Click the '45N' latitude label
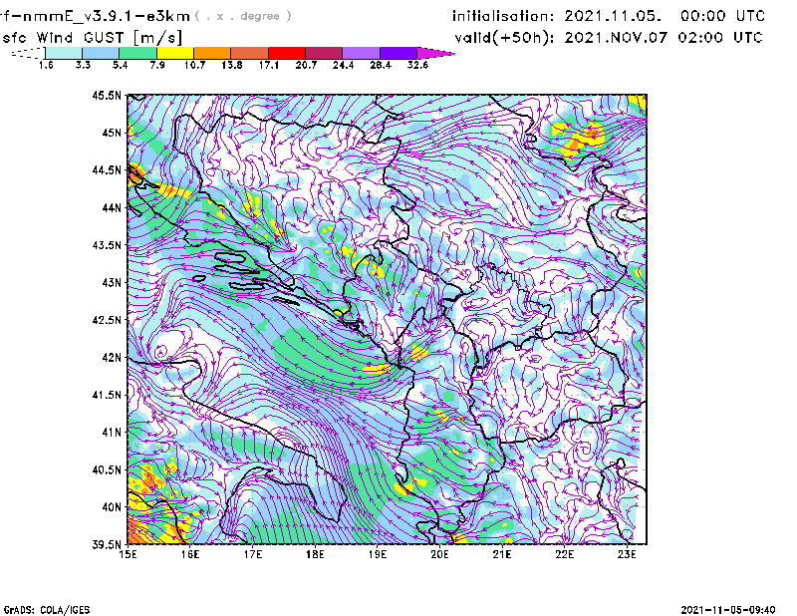The width and height of the screenshot is (797, 616). point(112,133)
